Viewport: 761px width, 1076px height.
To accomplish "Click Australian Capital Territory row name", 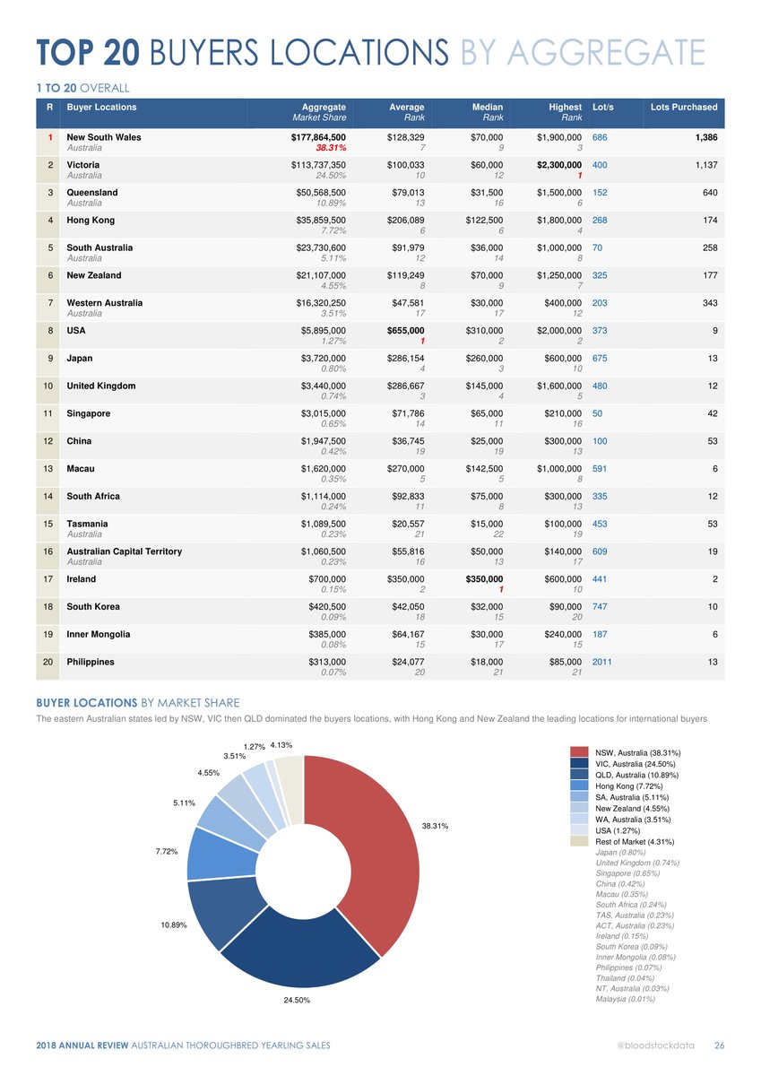I will [125, 551].
